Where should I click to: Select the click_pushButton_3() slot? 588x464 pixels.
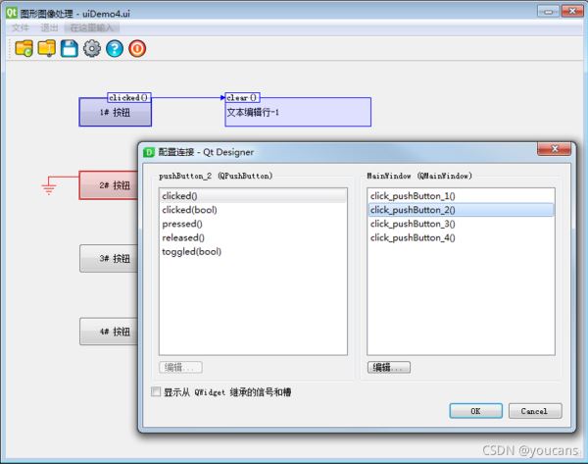(461, 224)
